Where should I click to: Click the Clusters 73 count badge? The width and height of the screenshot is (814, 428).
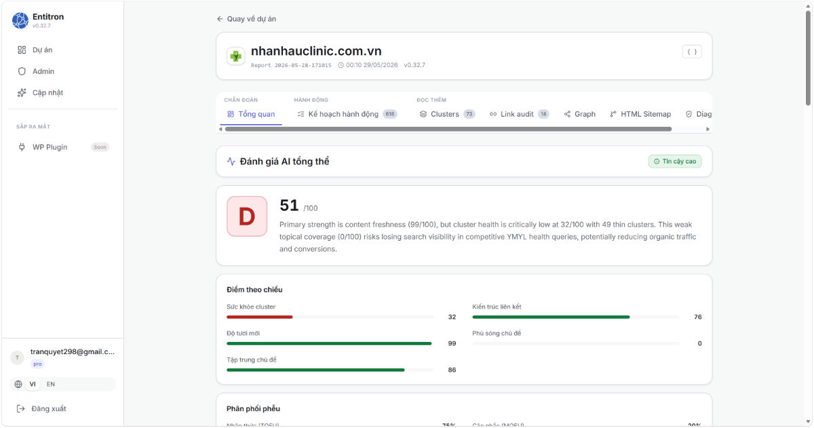(x=469, y=114)
